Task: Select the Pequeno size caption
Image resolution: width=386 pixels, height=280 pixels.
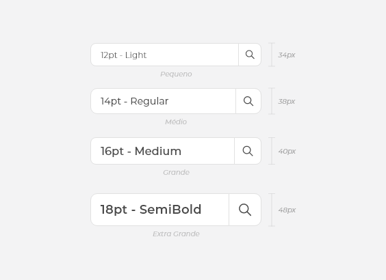Action: click(x=176, y=74)
